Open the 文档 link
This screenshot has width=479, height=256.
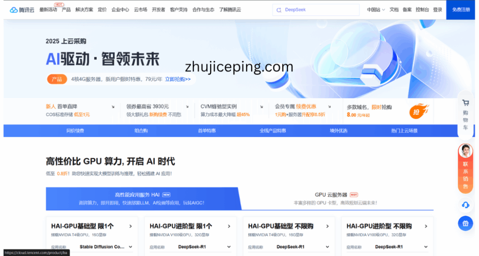[x=394, y=10]
